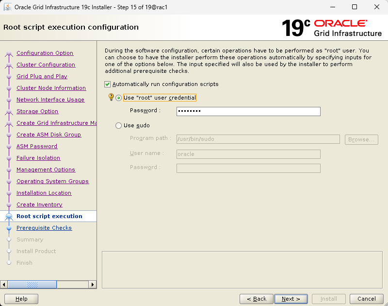Image resolution: width=388 pixels, height=306 pixels.
Task: Open the Prerequisite Checks step
Action: click(44, 228)
